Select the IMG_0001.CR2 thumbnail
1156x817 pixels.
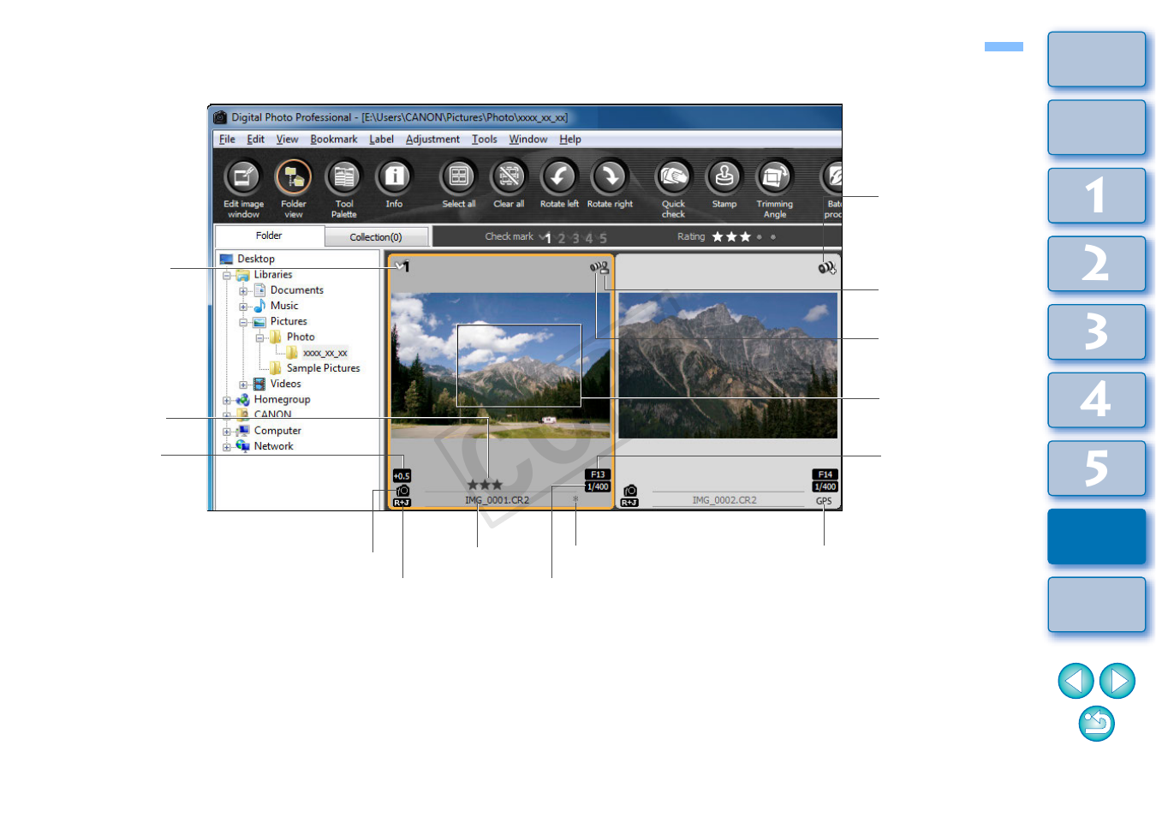501,382
